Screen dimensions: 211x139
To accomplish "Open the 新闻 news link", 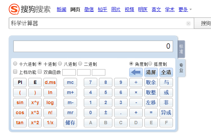I will (62, 9).
